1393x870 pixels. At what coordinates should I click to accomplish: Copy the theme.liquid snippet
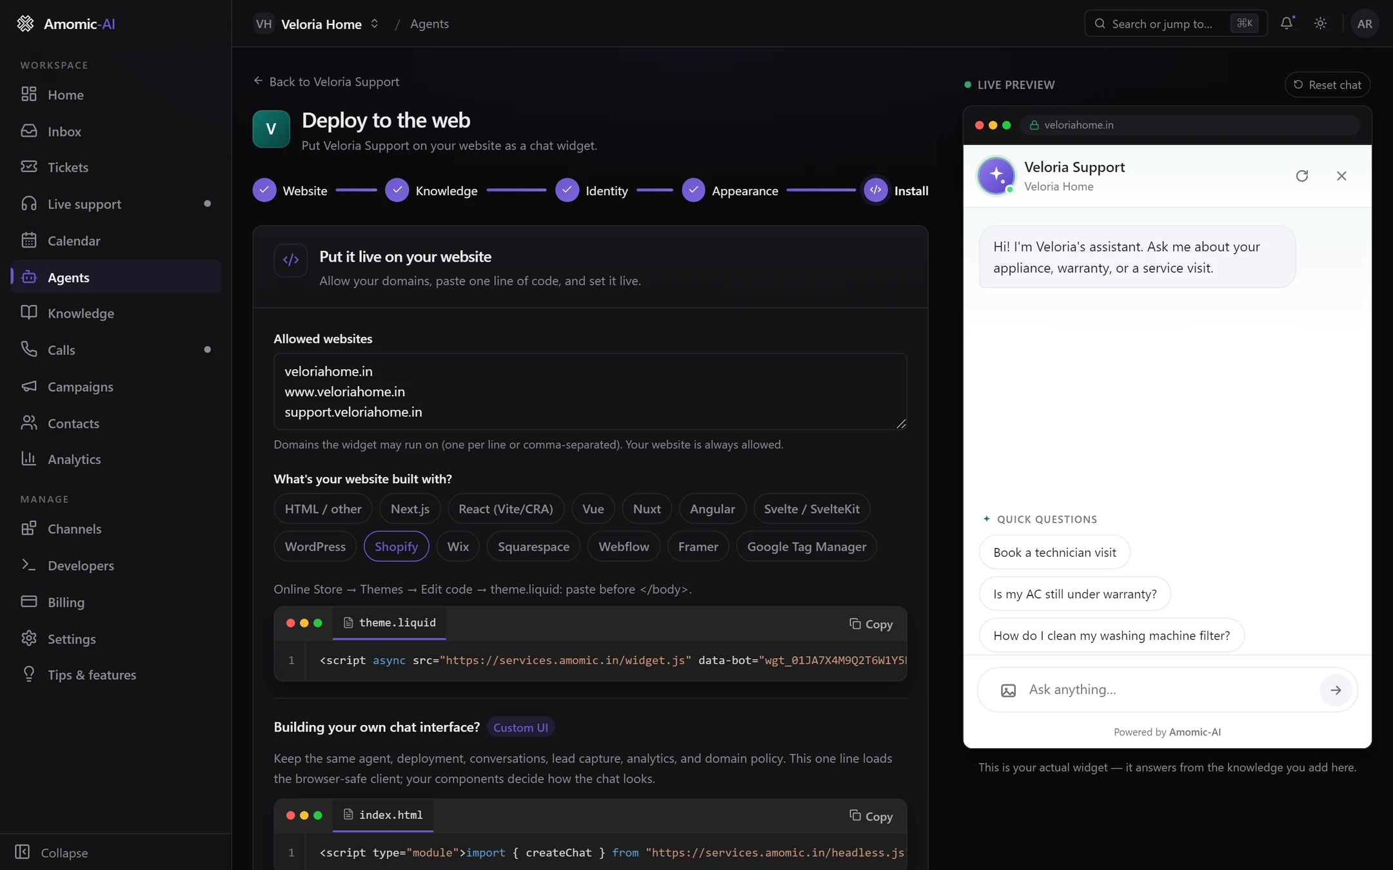871,624
